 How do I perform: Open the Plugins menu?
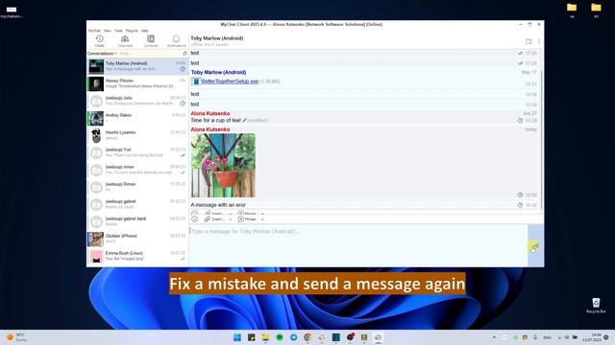[x=132, y=31]
